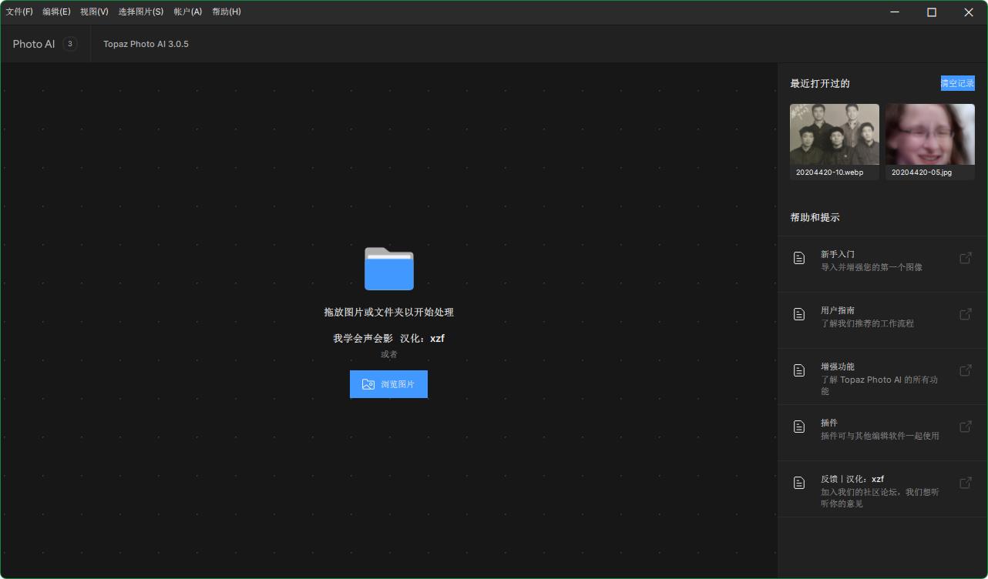
Task: Click the Topaz Photo AI 3.0.5 version label
Action: click(146, 44)
